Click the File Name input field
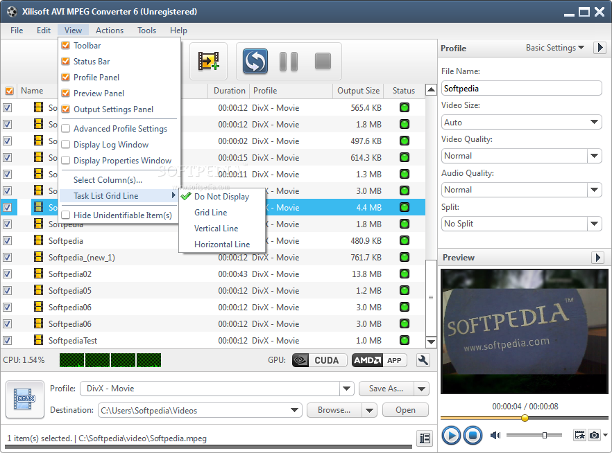Viewport: 612px width, 453px height. [521, 89]
